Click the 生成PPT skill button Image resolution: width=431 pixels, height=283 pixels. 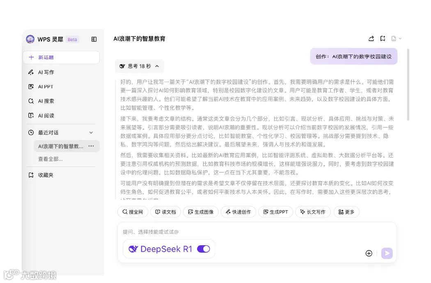pyautogui.click(x=276, y=212)
